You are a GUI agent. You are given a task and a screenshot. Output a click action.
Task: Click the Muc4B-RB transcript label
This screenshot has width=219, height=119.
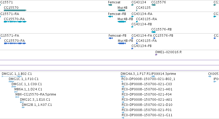(125, 19)
